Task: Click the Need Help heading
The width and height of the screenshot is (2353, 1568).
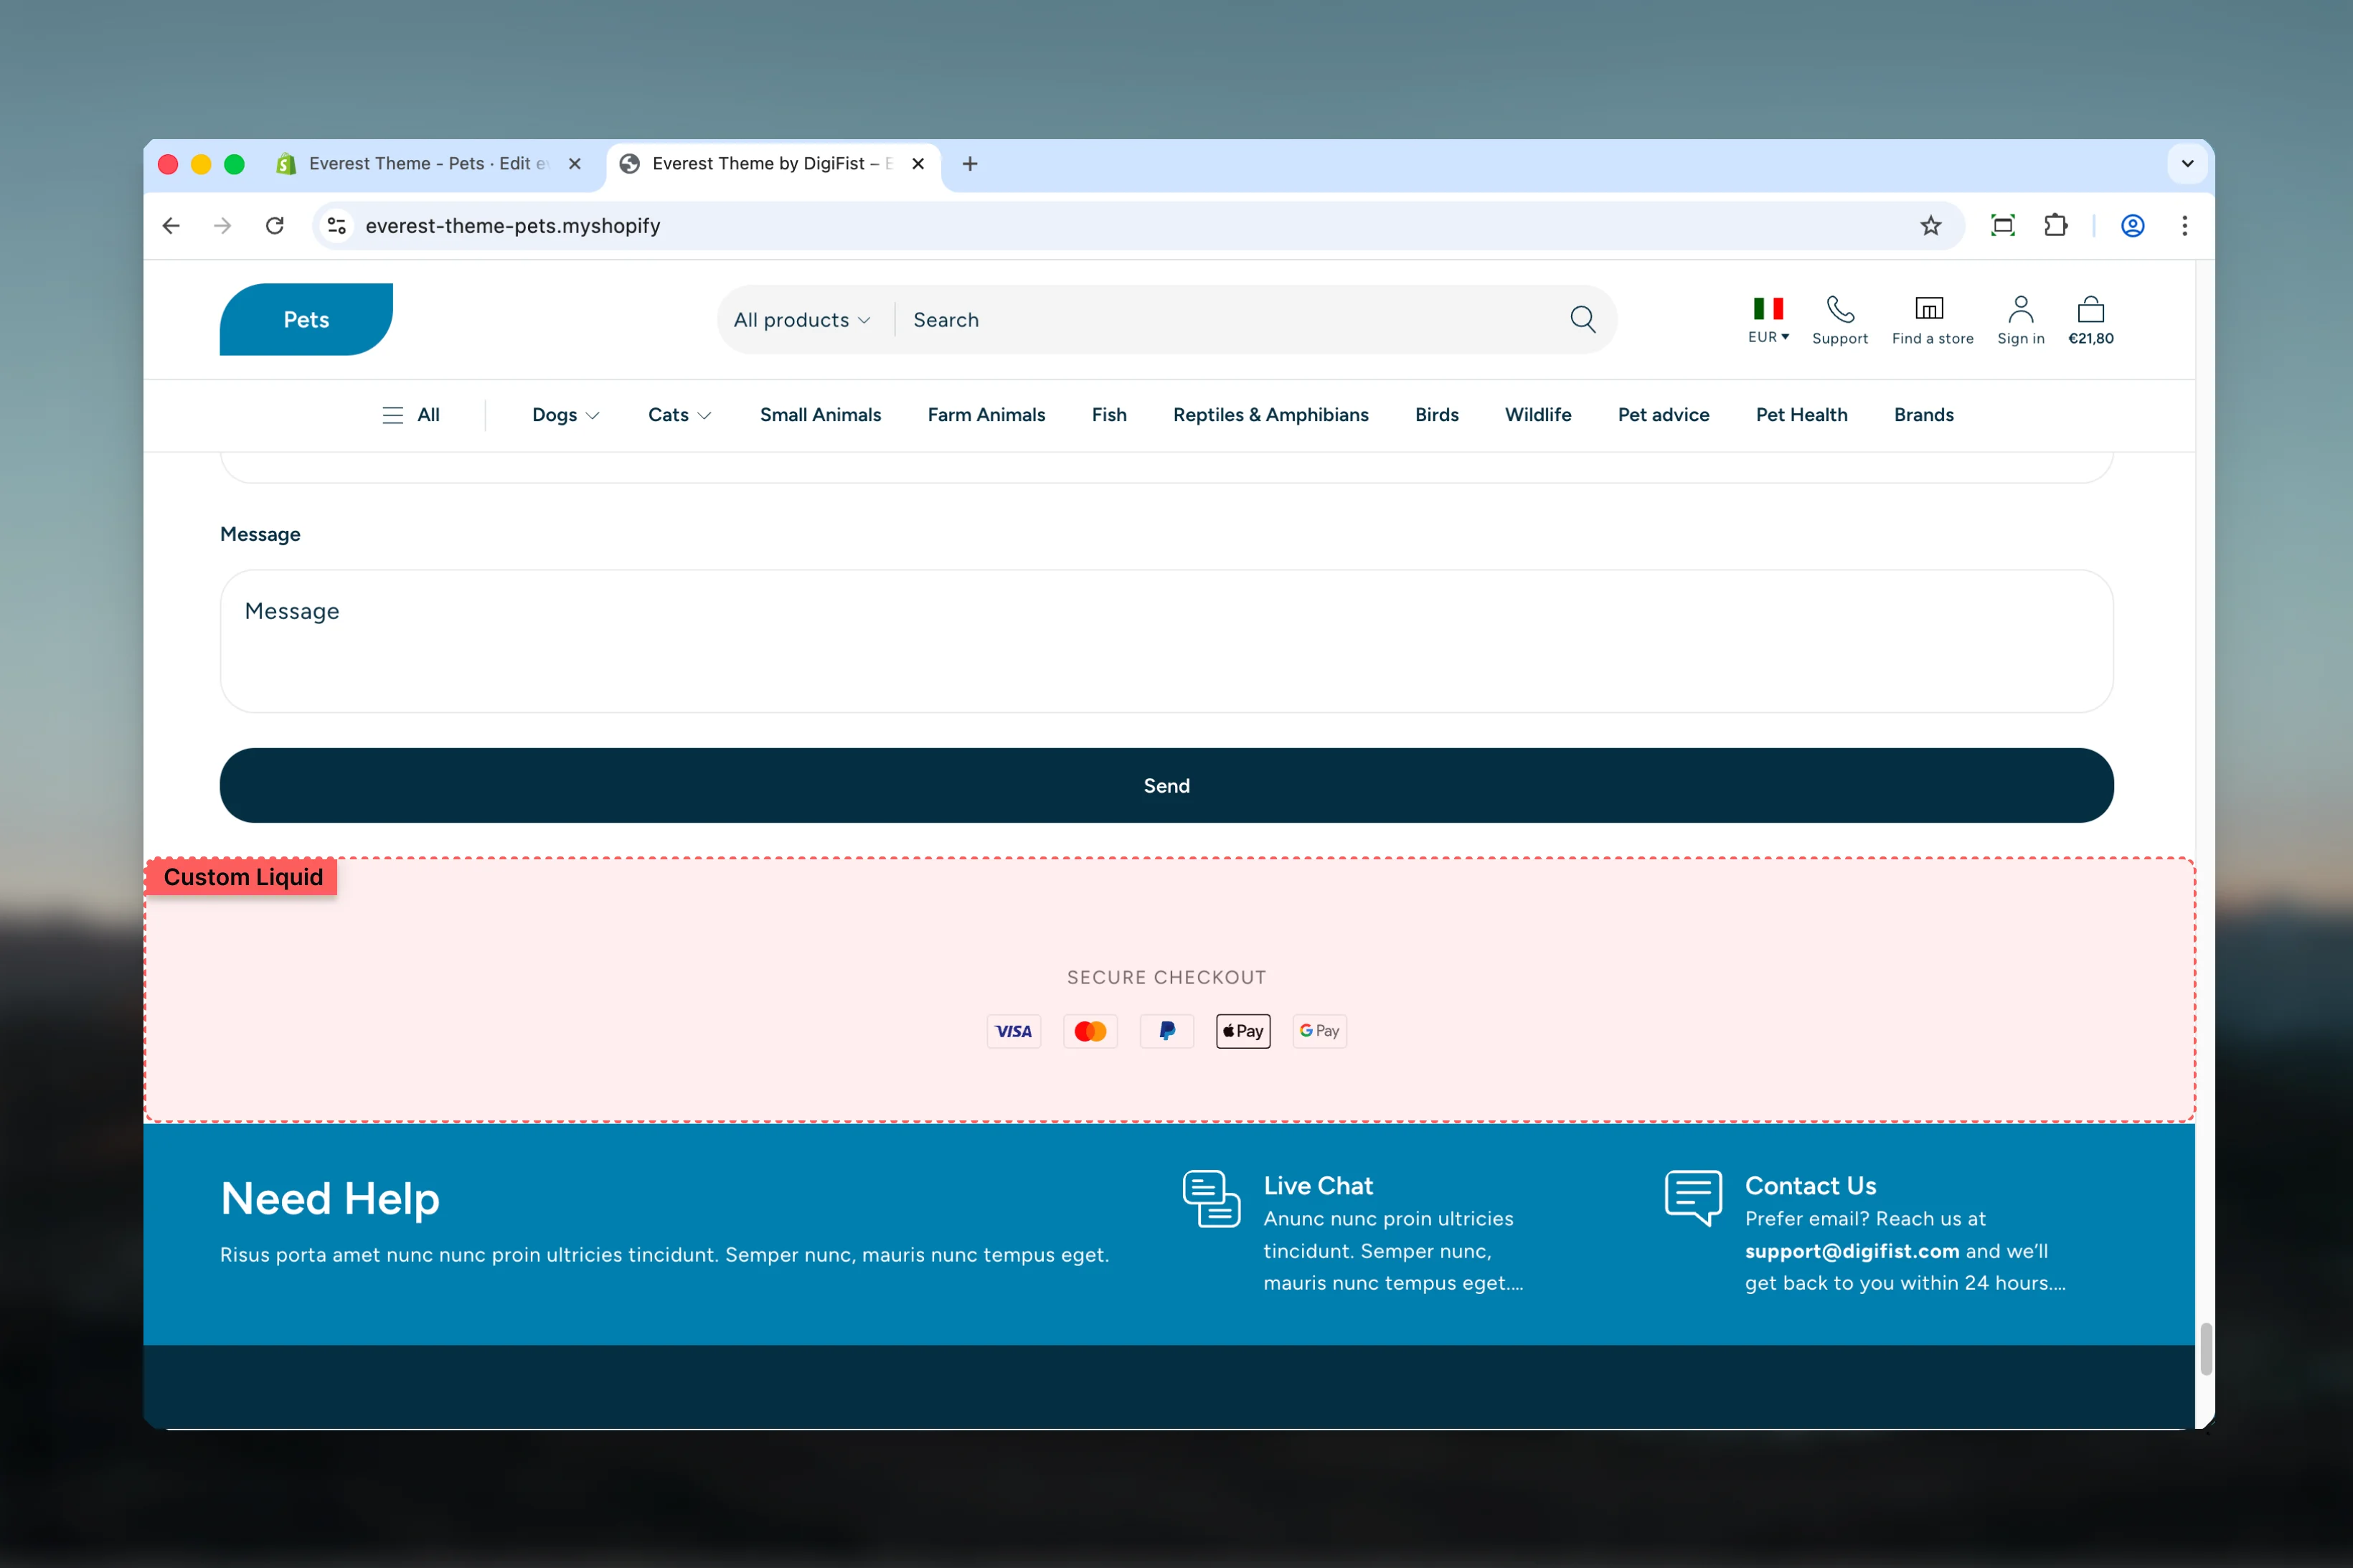Action: [330, 1199]
